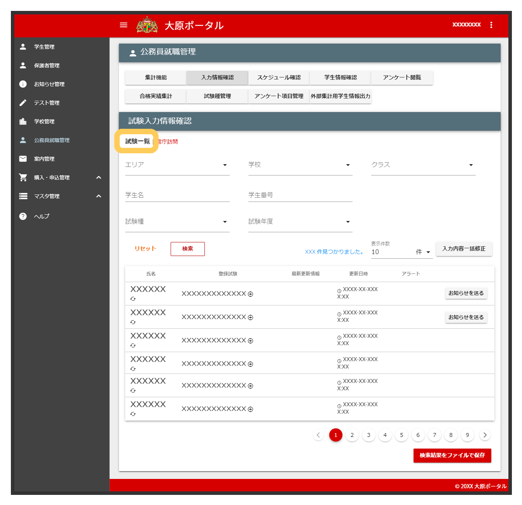Click the 学校管理 building icon
This screenshot has height=505, width=522.
click(x=23, y=121)
